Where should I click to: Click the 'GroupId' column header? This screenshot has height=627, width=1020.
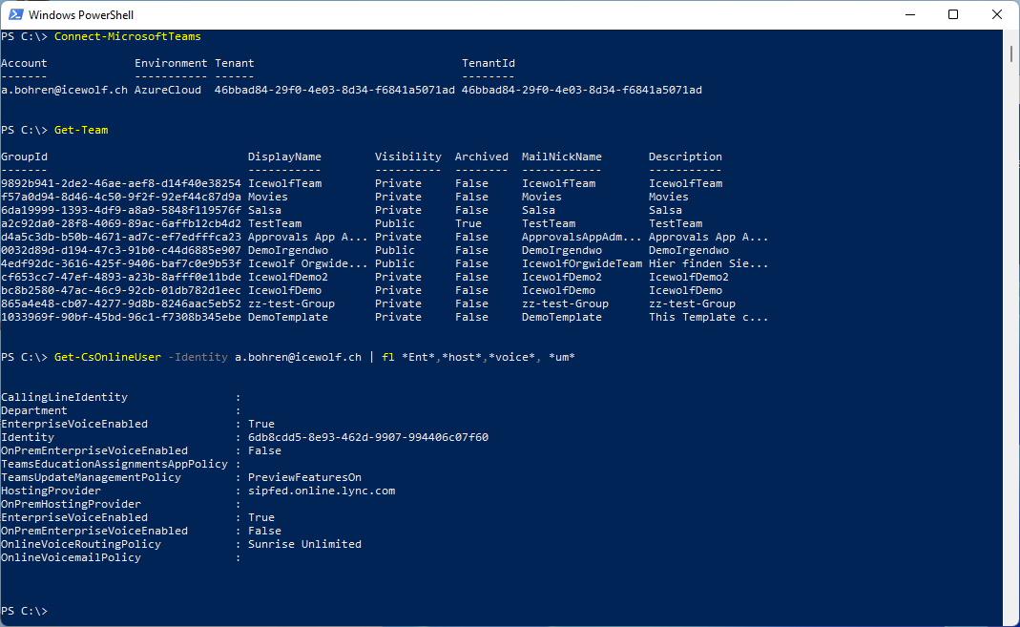point(24,157)
